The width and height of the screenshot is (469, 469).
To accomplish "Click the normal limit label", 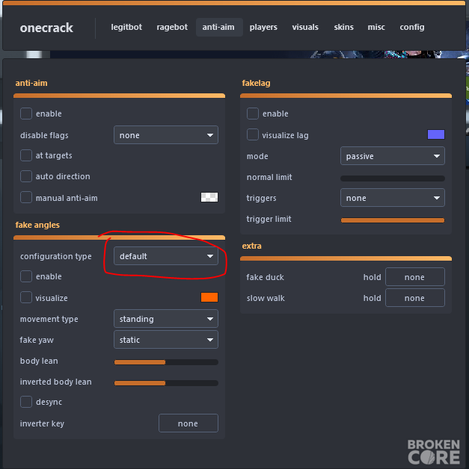I will (x=269, y=177).
